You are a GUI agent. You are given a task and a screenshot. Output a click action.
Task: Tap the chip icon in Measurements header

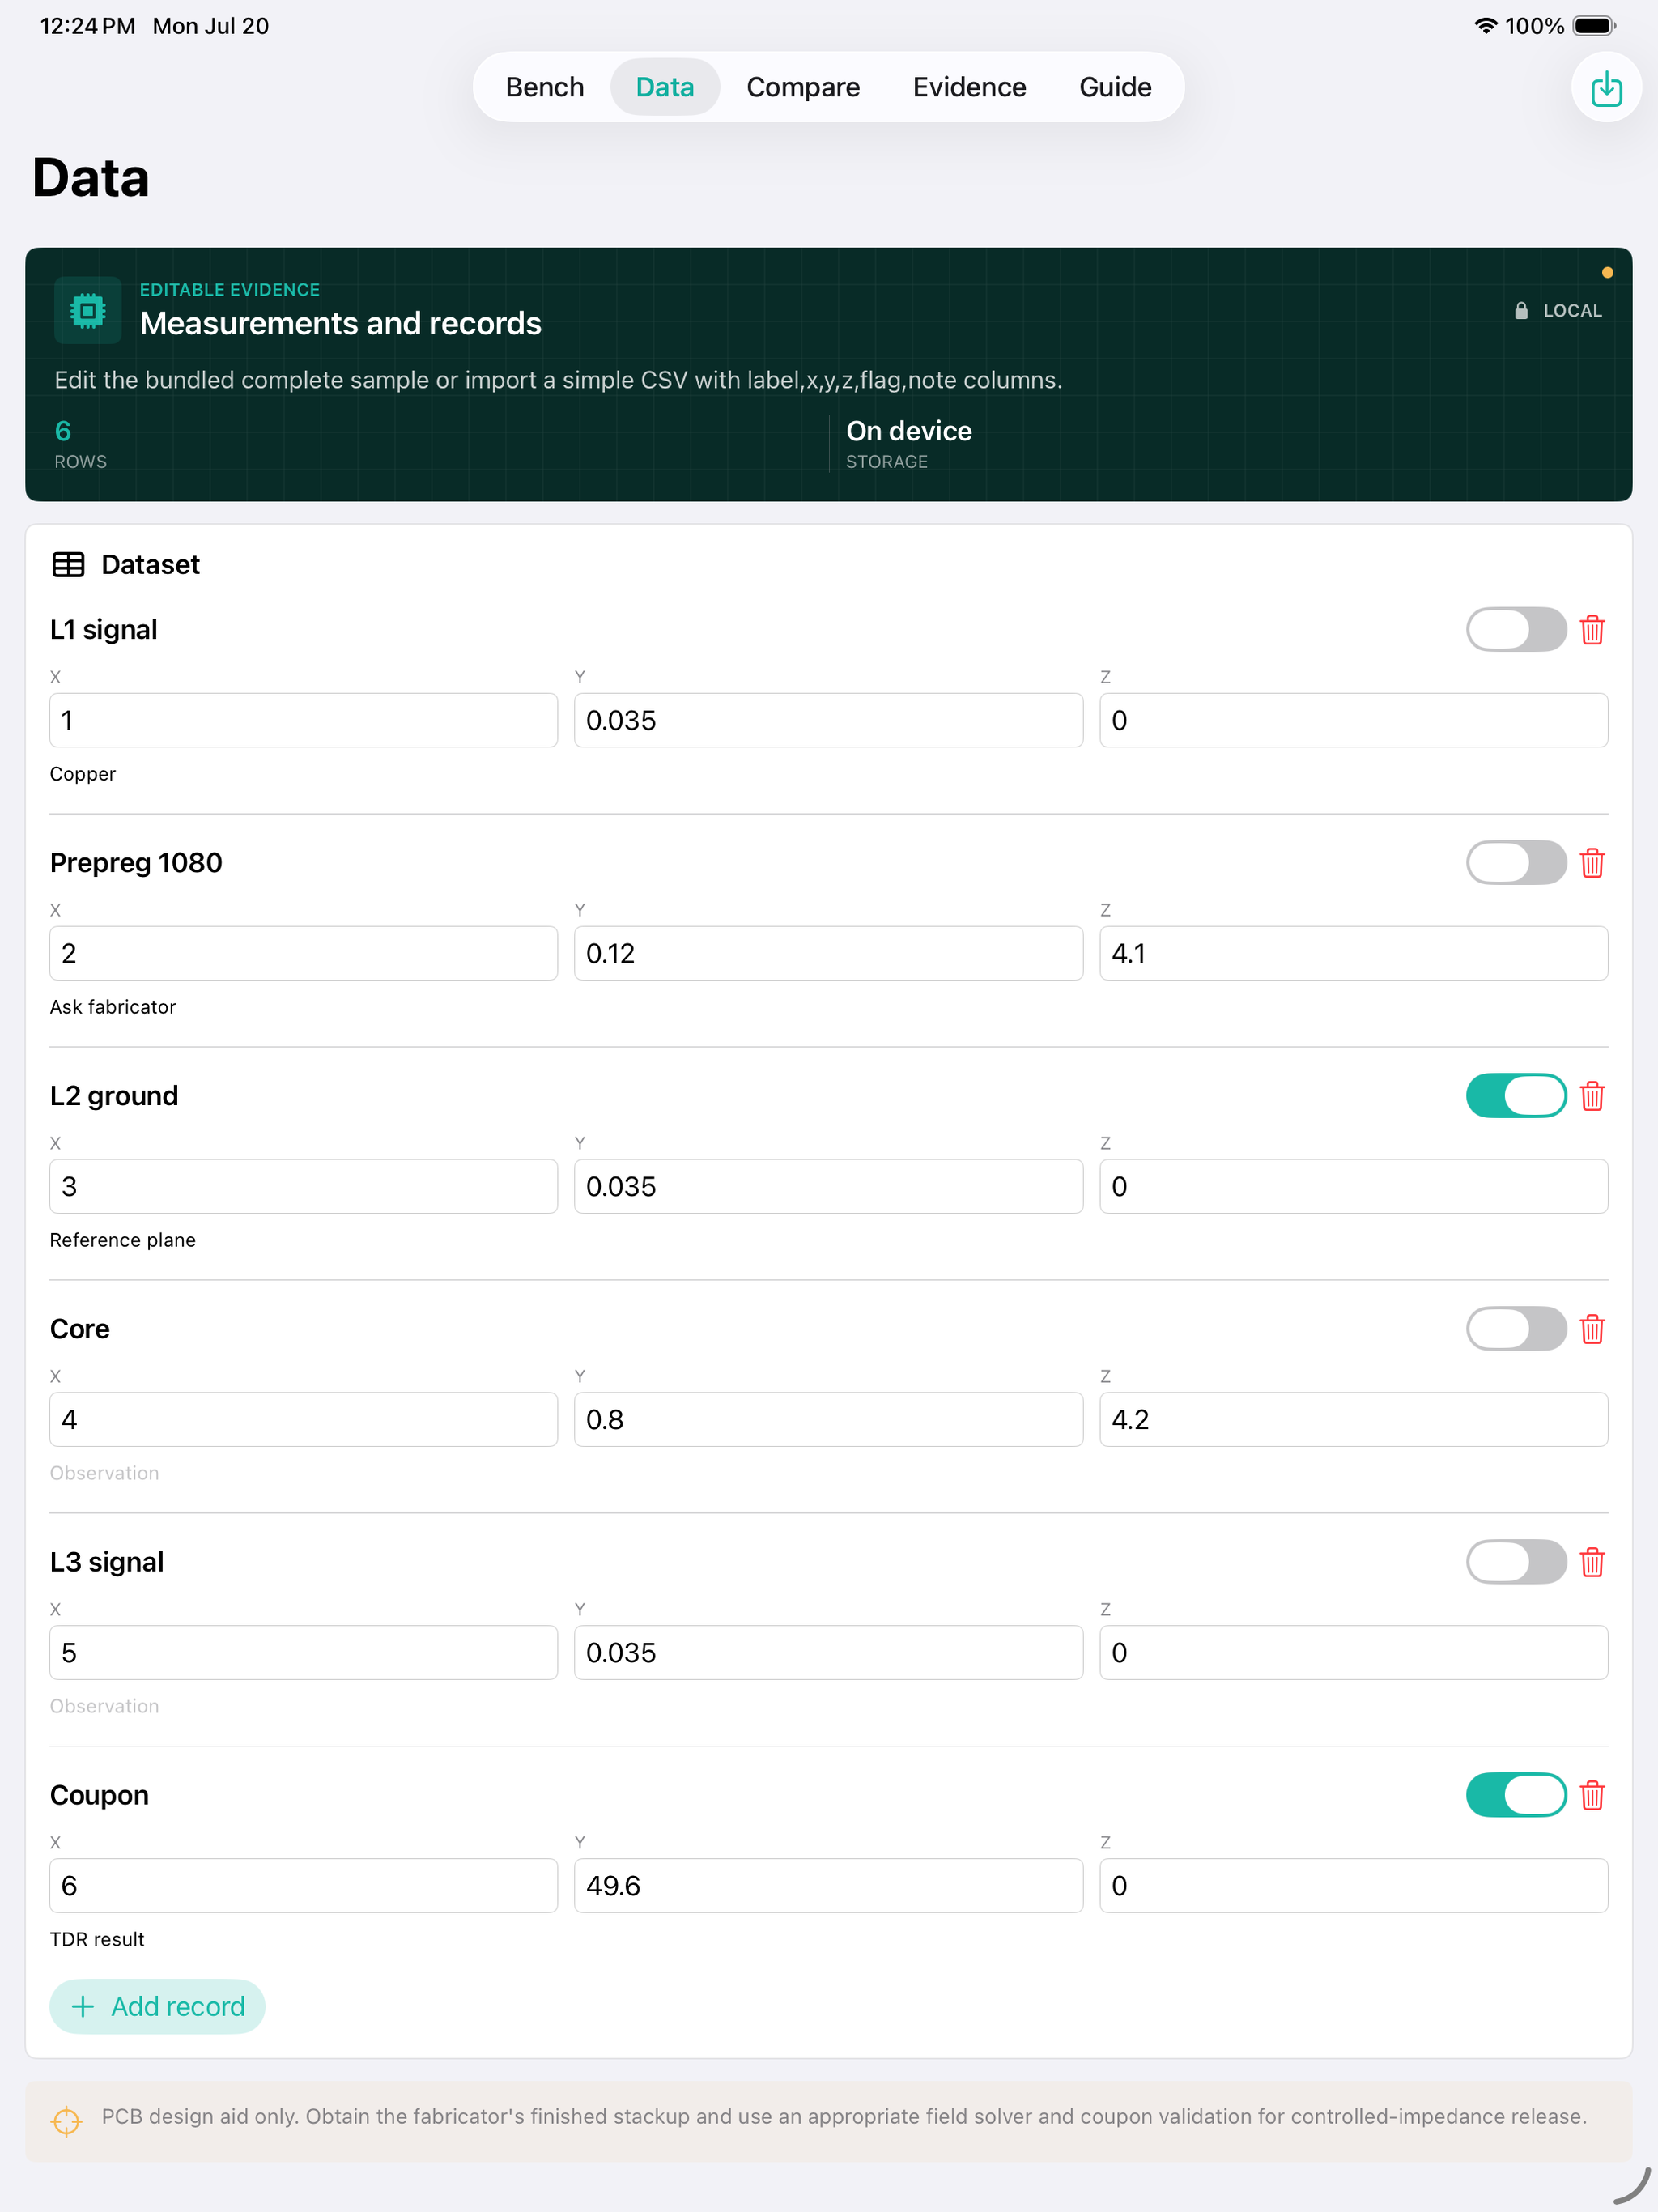click(88, 311)
